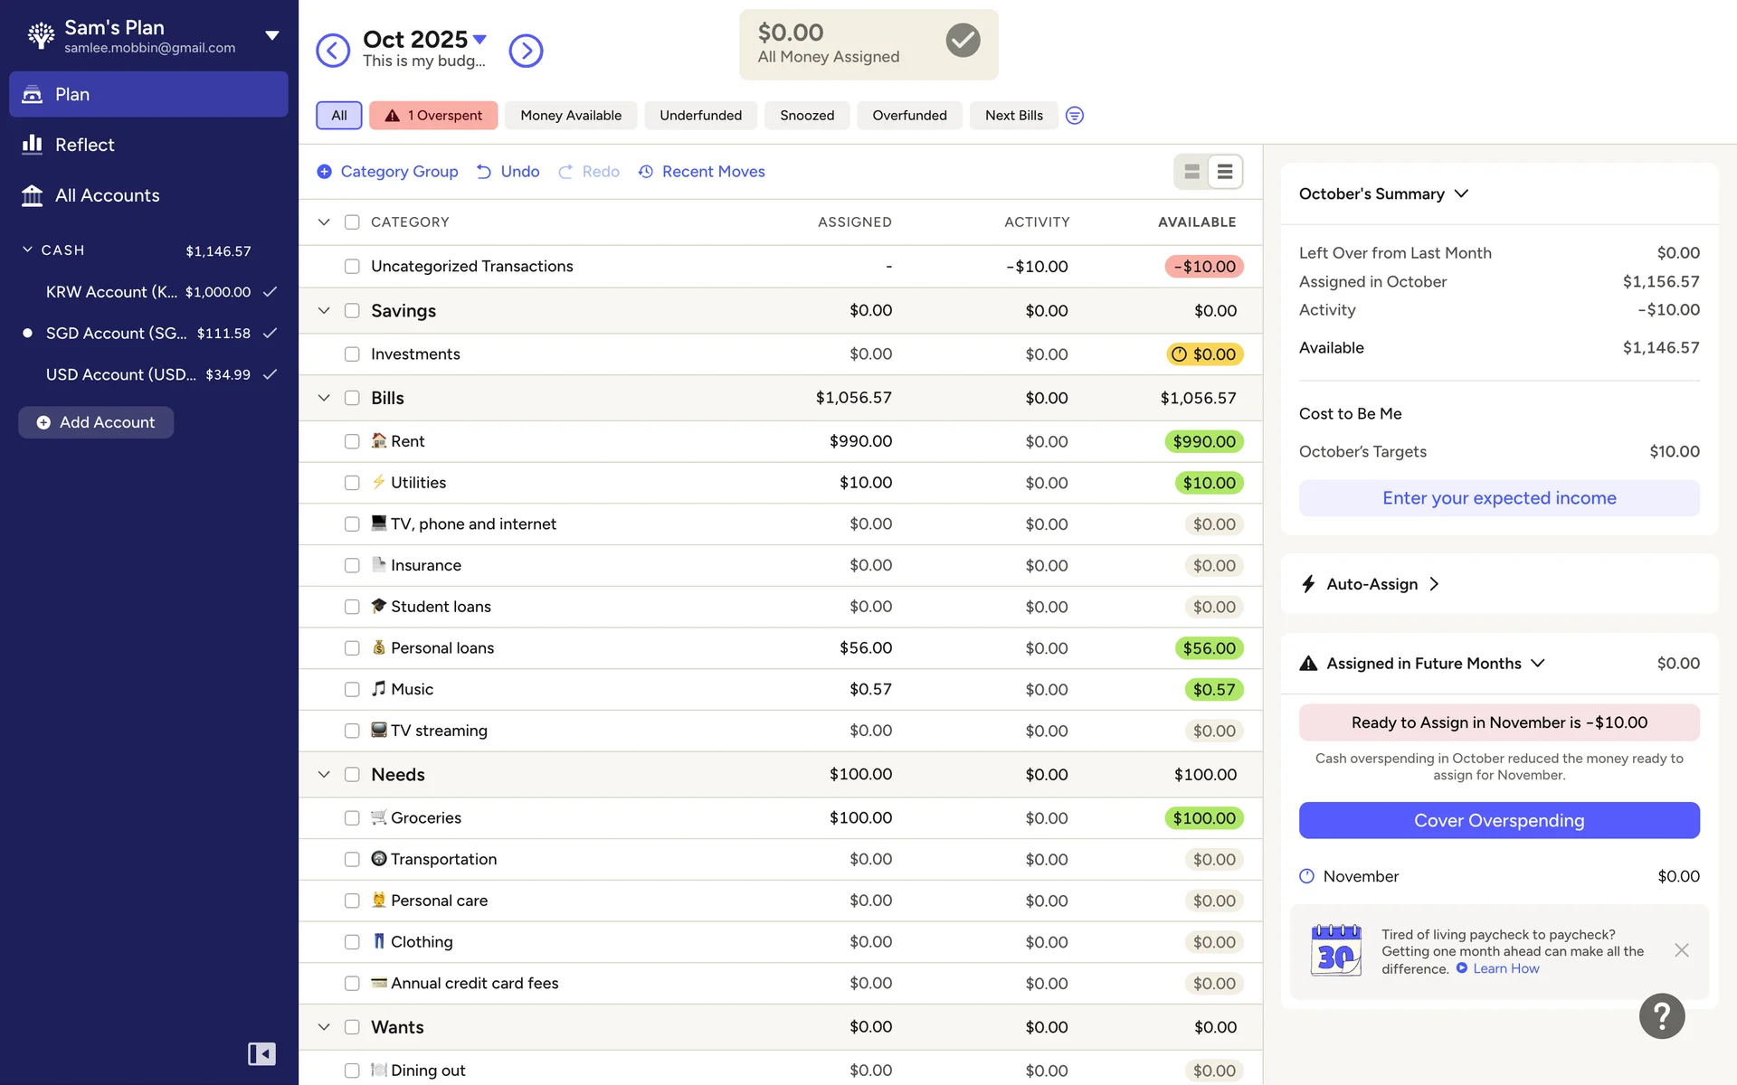This screenshot has width=1737, height=1085.
Task: Switch to compact list view icon
Action: (x=1224, y=172)
